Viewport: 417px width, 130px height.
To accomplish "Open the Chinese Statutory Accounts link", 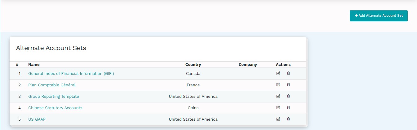I will [x=55, y=108].
